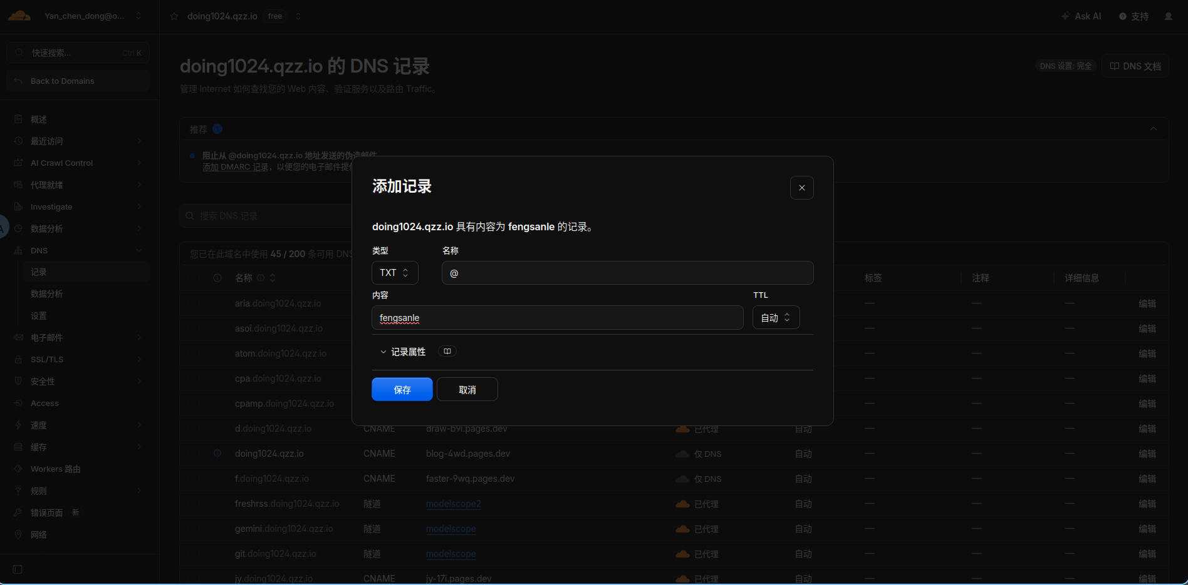
Task: Open the user profile icon
Action: (1169, 16)
